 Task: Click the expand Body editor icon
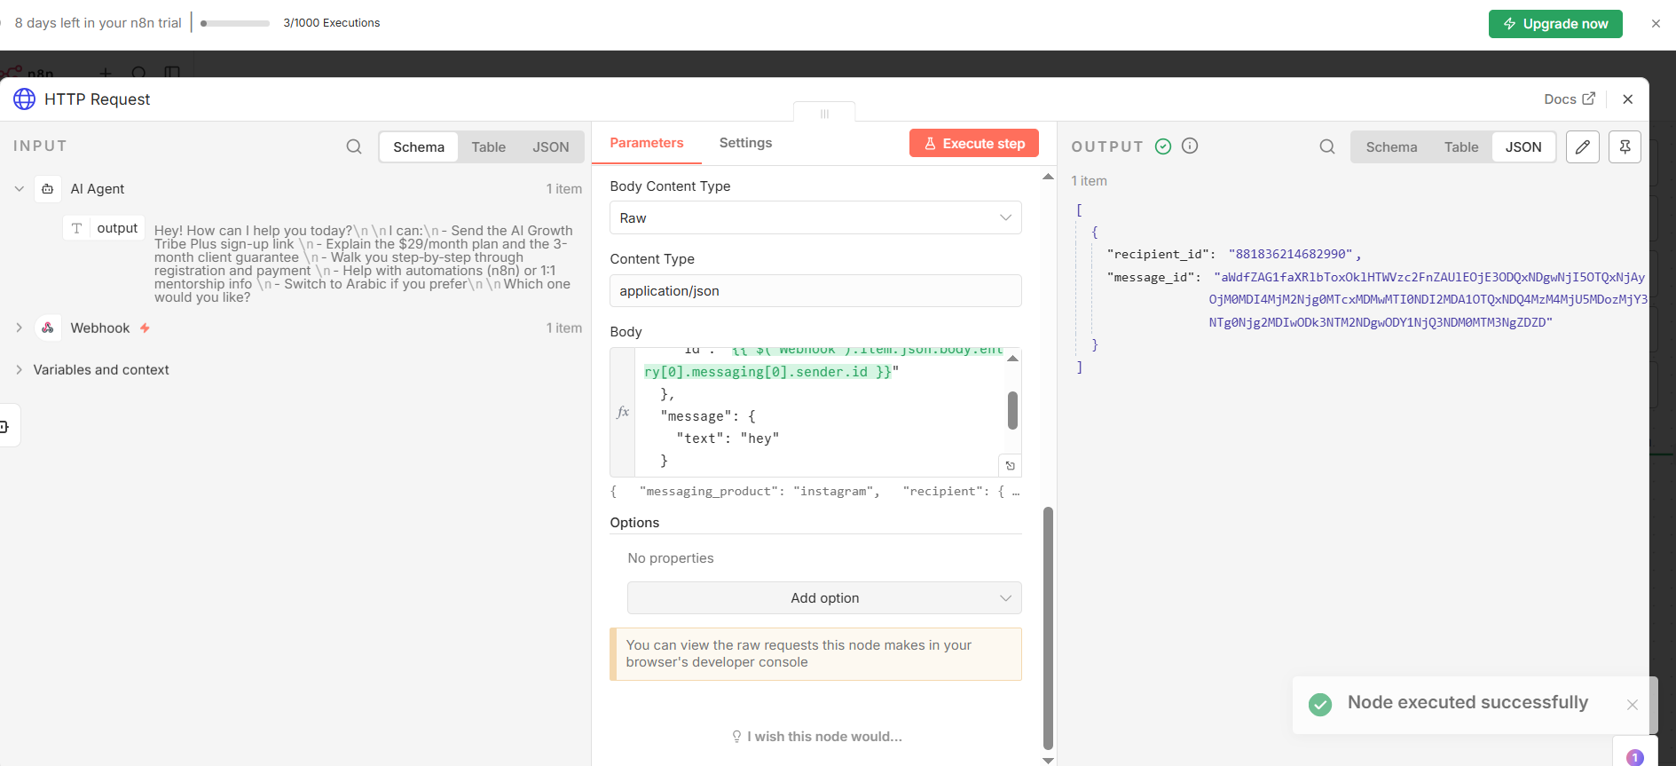1010,466
